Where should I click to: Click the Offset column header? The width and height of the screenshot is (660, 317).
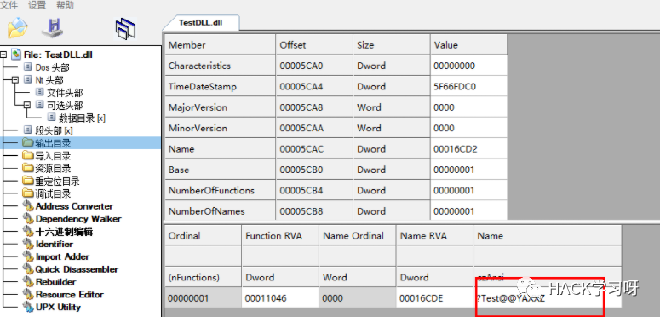click(x=314, y=44)
